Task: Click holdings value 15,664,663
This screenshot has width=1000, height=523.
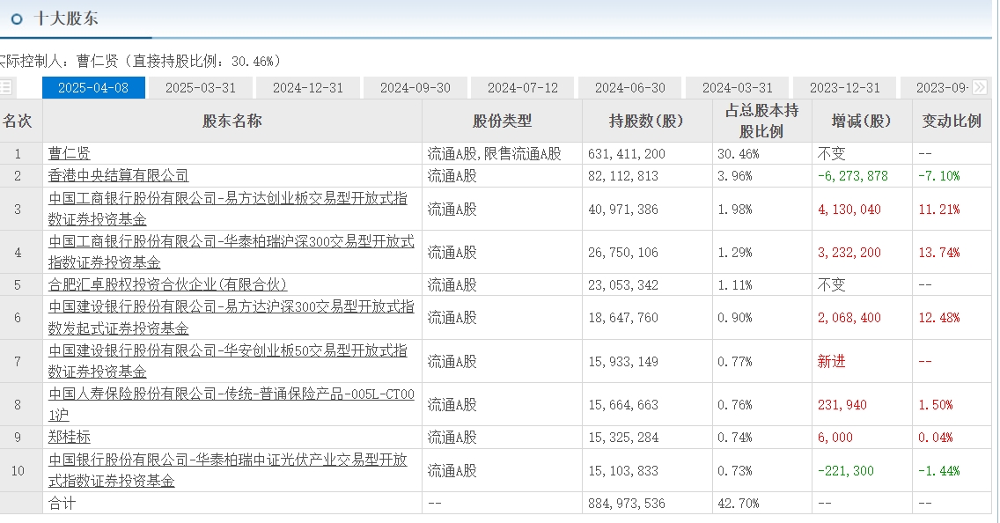Action: click(623, 405)
